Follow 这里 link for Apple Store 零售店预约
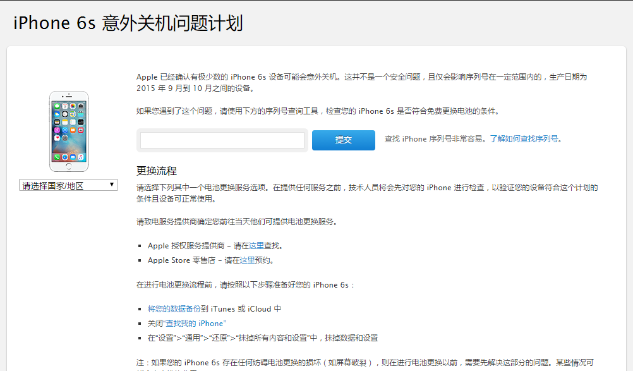Viewport: 633px width, 371px height. click(248, 260)
